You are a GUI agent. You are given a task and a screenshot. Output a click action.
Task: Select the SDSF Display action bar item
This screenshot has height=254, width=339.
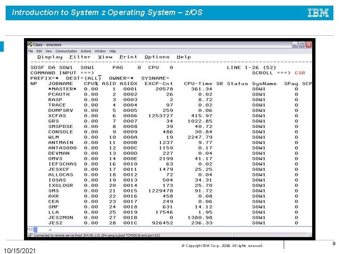(50, 57)
